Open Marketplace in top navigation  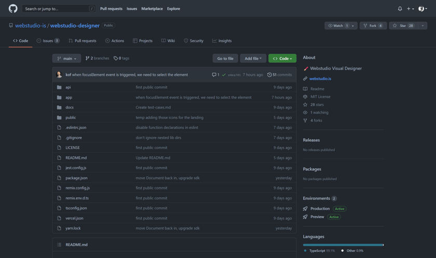(x=152, y=9)
